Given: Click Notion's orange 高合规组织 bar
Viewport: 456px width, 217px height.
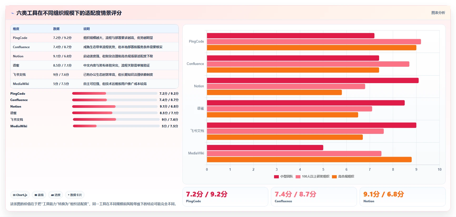Looking at the screenshot, I should (274, 92).
